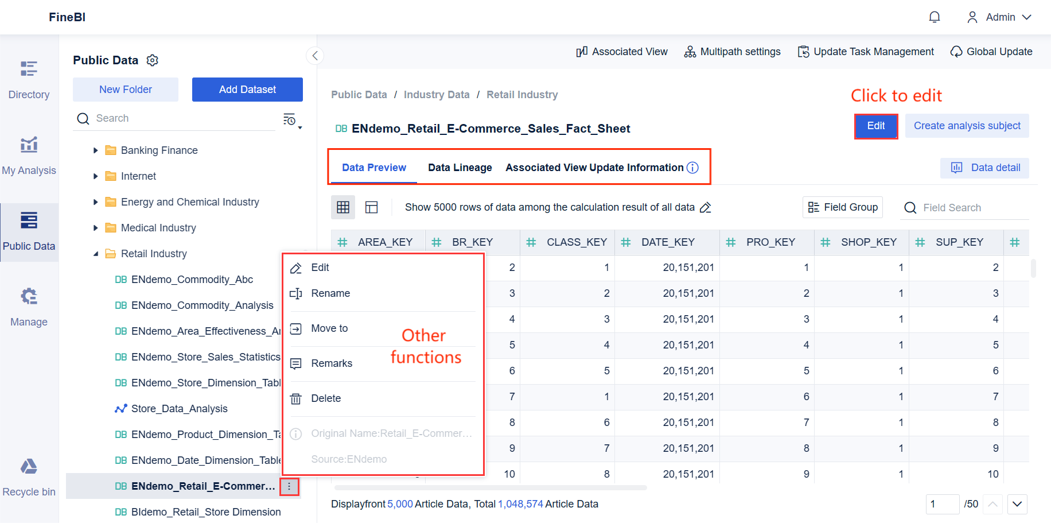The image size is (1051, 523).
Task: Open the Directory section in the left sidebar
Action: [x=29, y=79]
